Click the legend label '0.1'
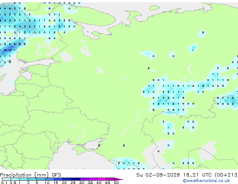238x184 pixels. (4, 182)
